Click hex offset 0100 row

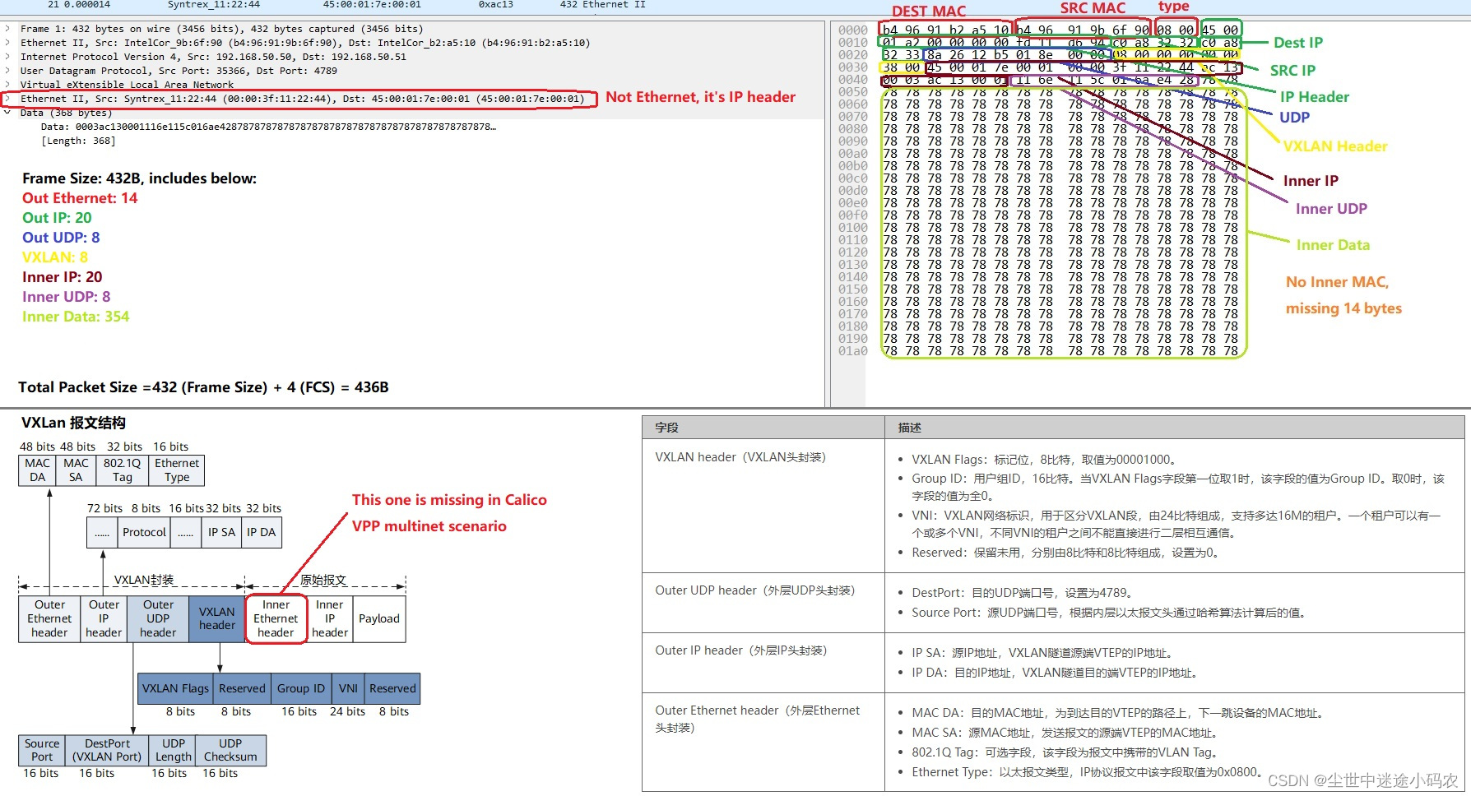(x=852, y=227)
